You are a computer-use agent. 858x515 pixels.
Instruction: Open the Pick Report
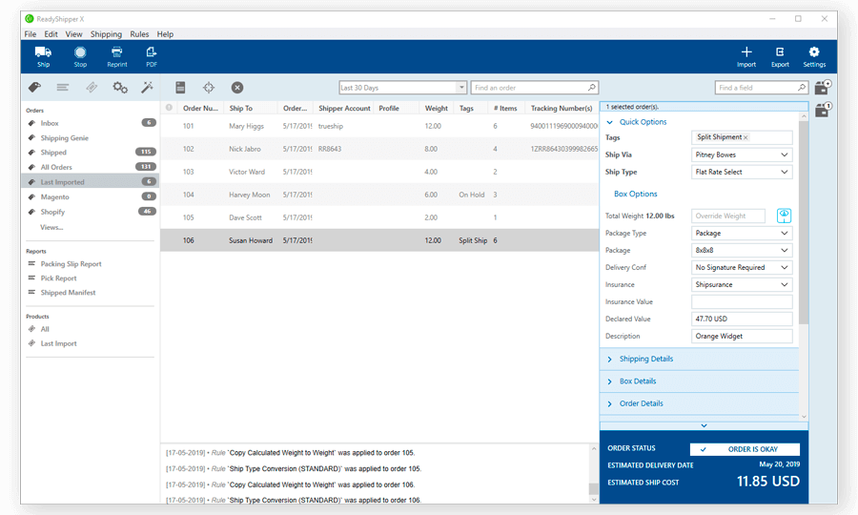[x=58, y=278]
